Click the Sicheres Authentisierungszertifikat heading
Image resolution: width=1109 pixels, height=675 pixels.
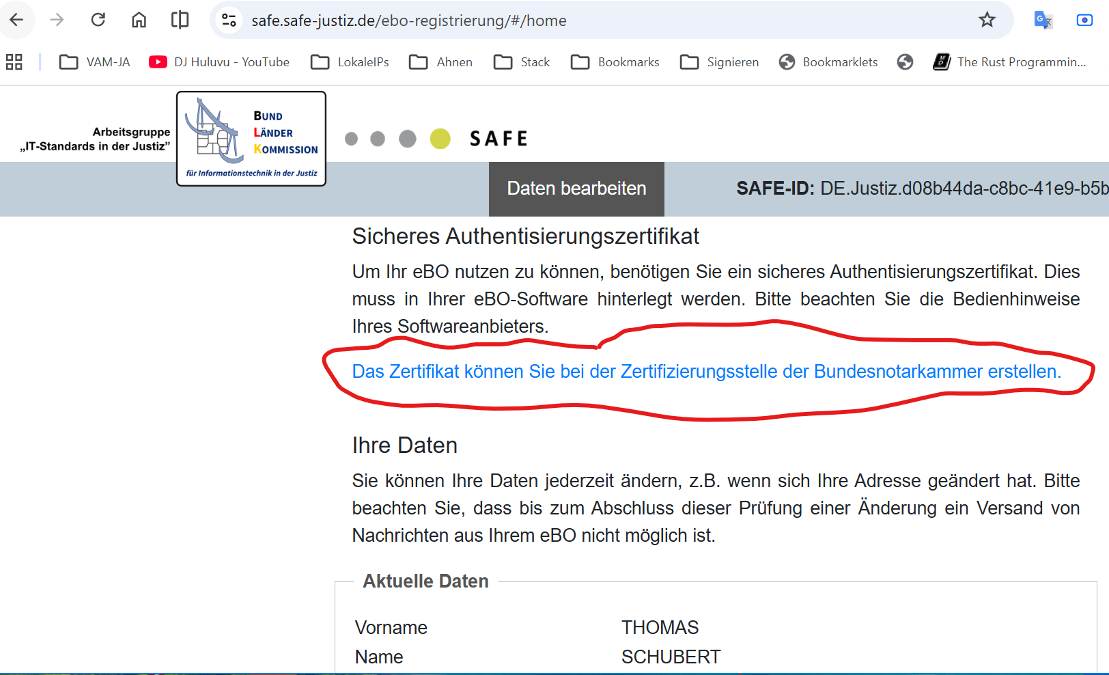526,236
